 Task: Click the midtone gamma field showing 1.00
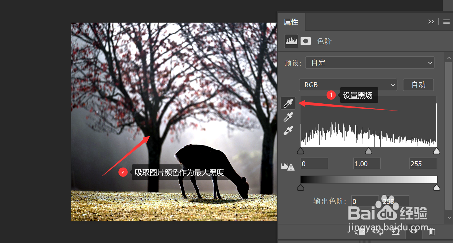coord(367,163)
